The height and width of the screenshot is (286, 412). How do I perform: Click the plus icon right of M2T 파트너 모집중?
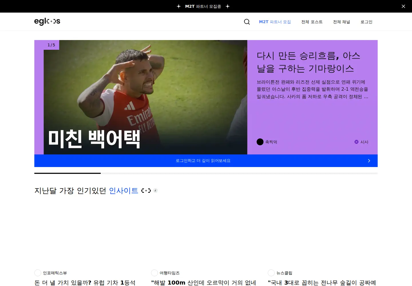coord(227,6)
